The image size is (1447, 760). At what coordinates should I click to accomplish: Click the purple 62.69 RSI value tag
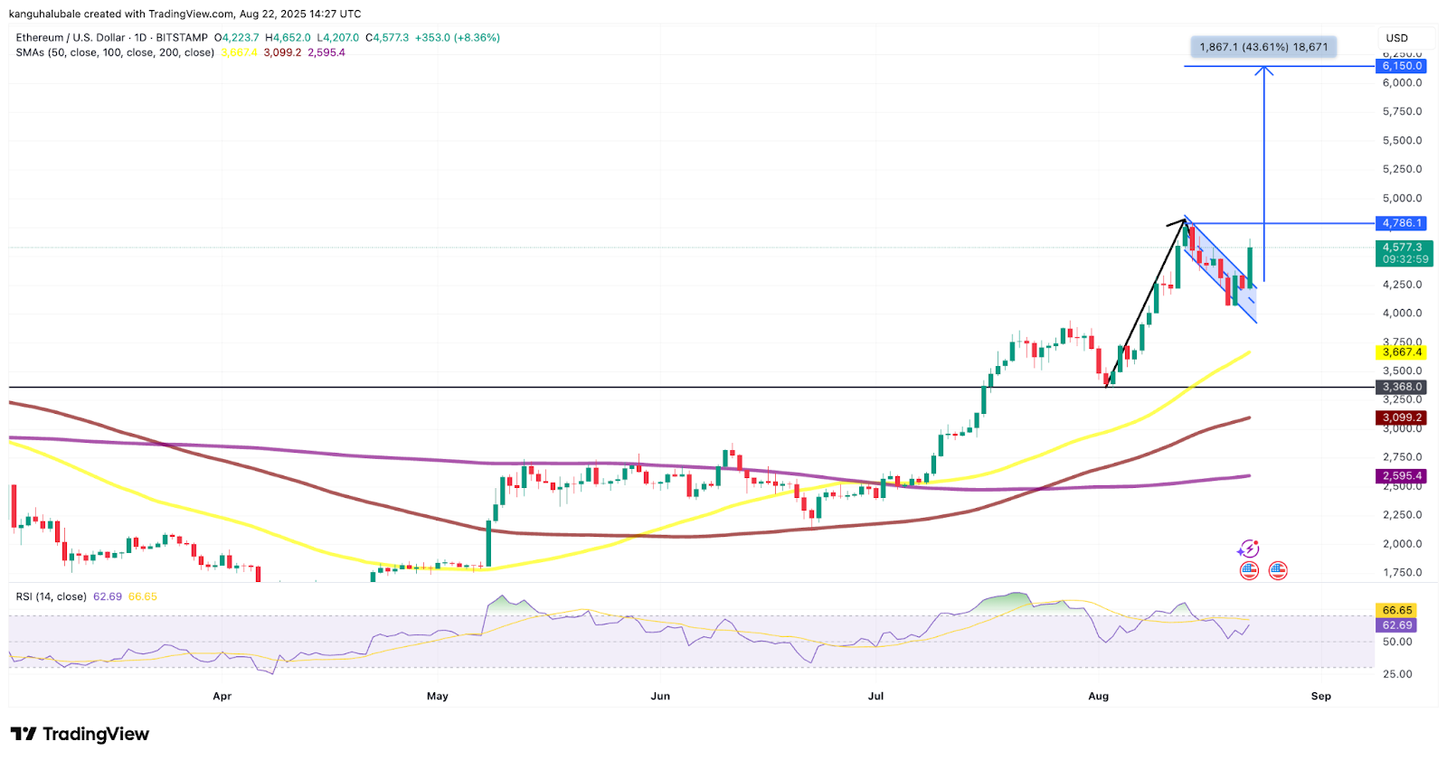click(1396, 625)
